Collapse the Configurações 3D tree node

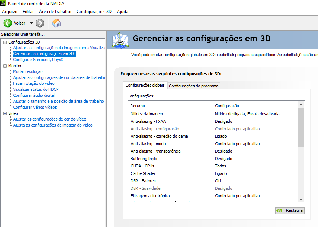tap(5, 42)
